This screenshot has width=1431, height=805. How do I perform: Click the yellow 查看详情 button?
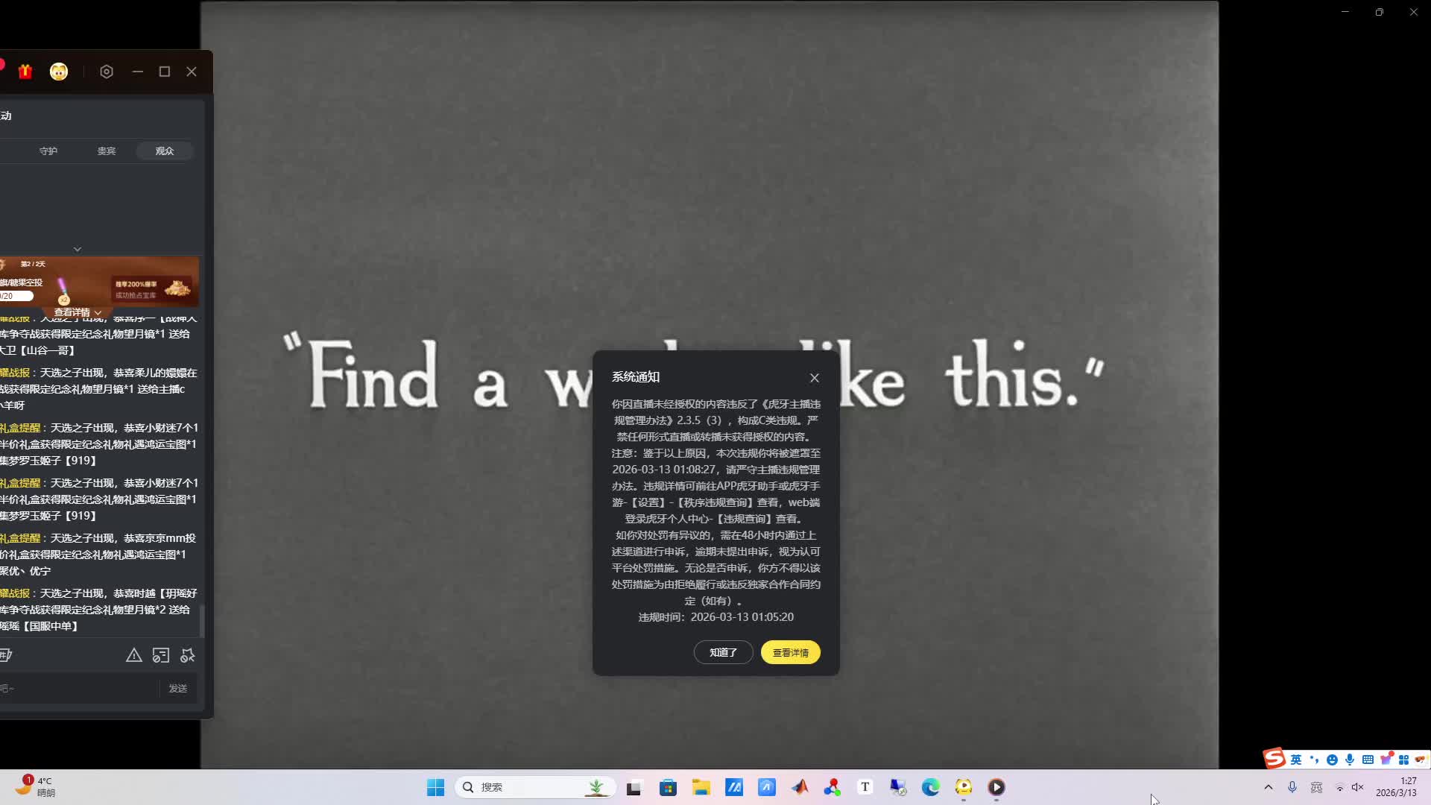coord(790,652)
